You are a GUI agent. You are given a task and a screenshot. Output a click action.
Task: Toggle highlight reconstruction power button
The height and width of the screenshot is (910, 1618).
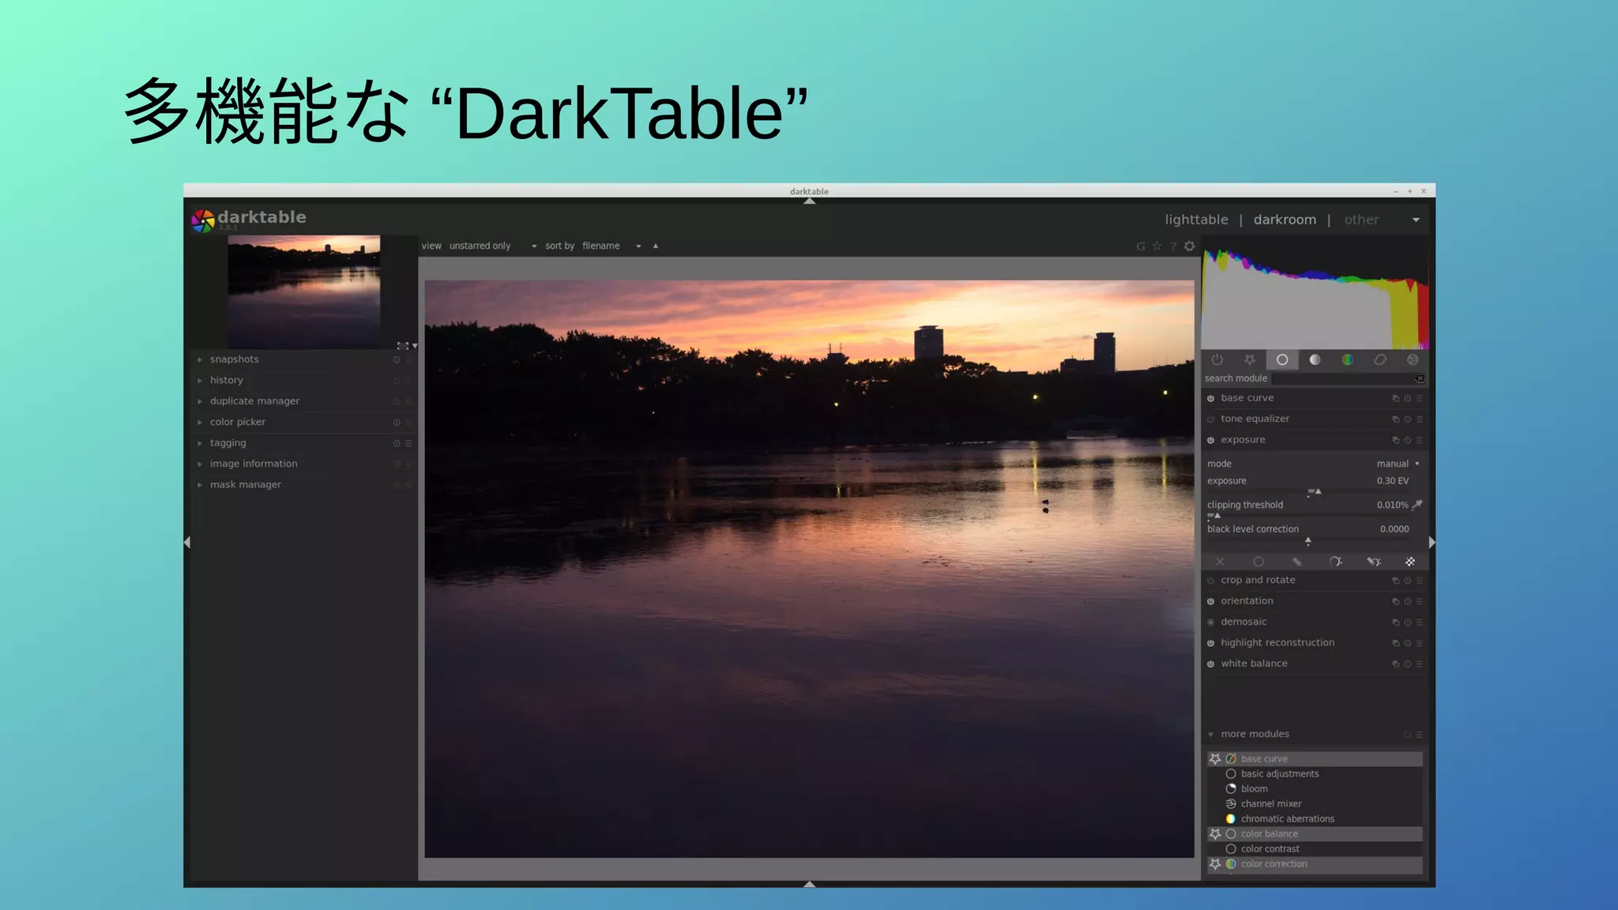click(1210, 644)
